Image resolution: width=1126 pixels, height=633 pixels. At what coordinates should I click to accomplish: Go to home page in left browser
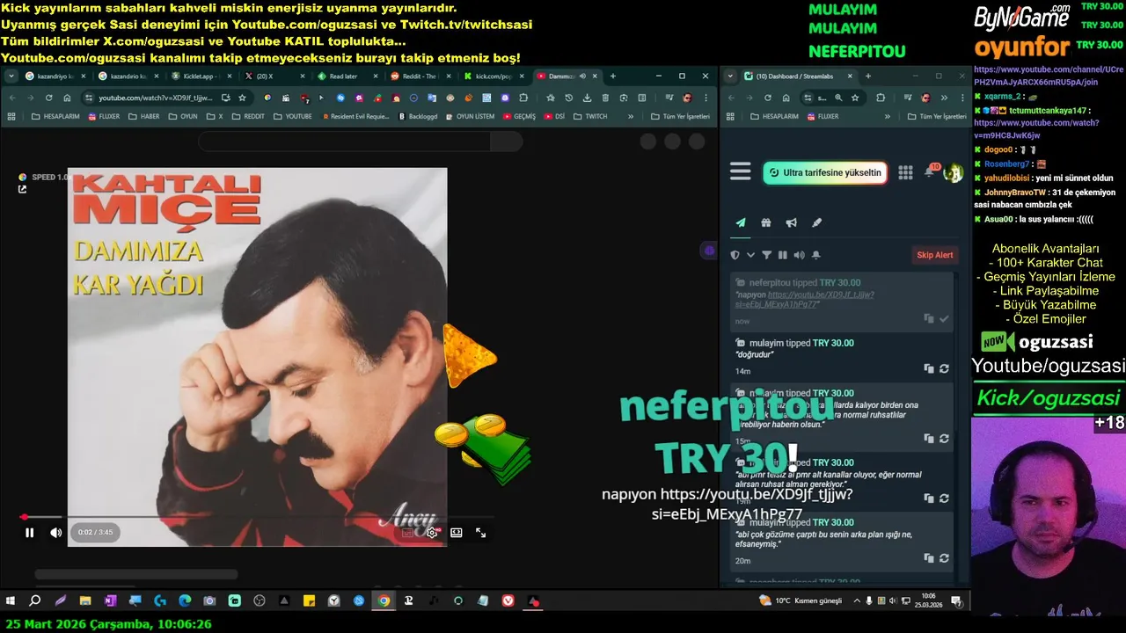67,98
